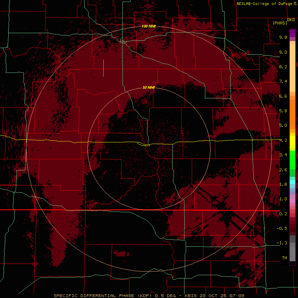The image size is (298, 298).
Task: Click the 8.2 scale value
Action: pos(283,67)
